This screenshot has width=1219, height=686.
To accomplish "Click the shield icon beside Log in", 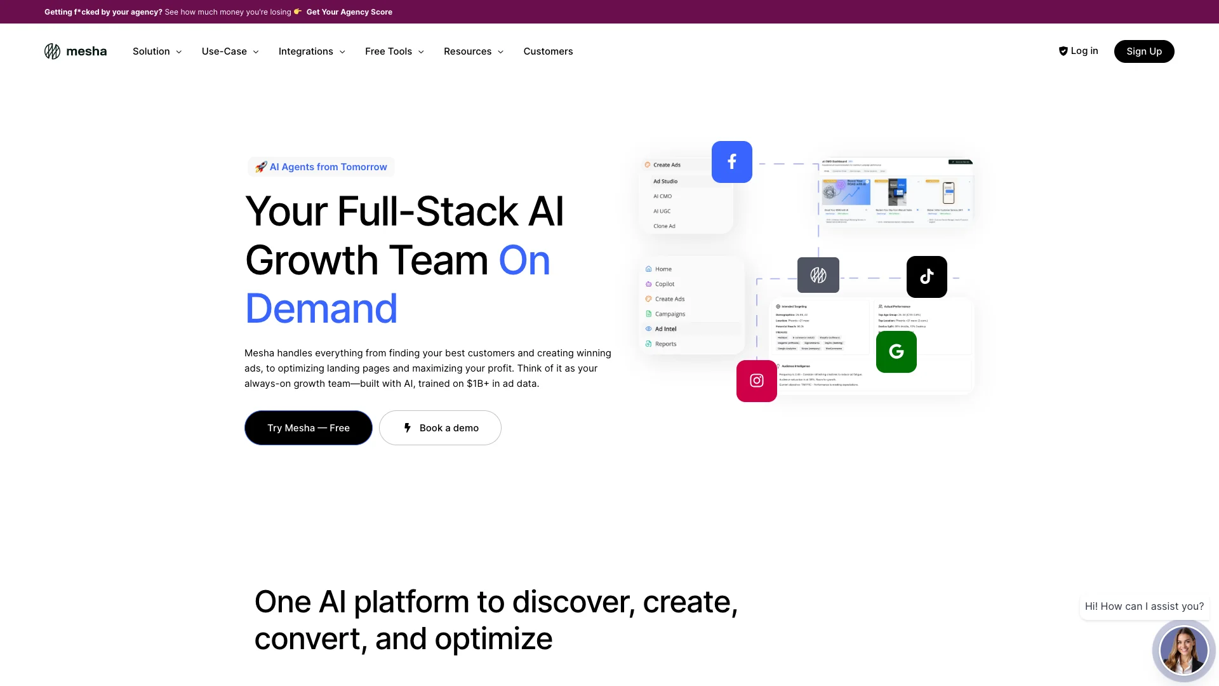I will [x=1063, y=51].
